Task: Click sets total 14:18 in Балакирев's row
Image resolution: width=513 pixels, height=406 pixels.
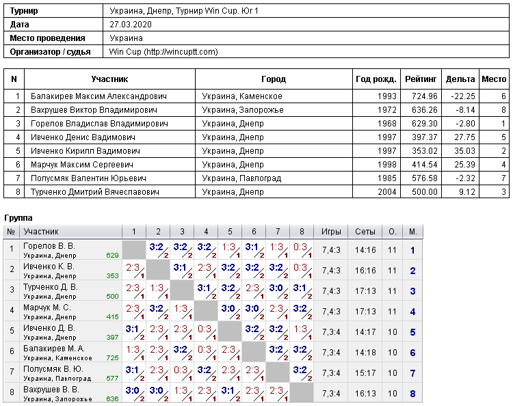Action: [x=365, y=353]
